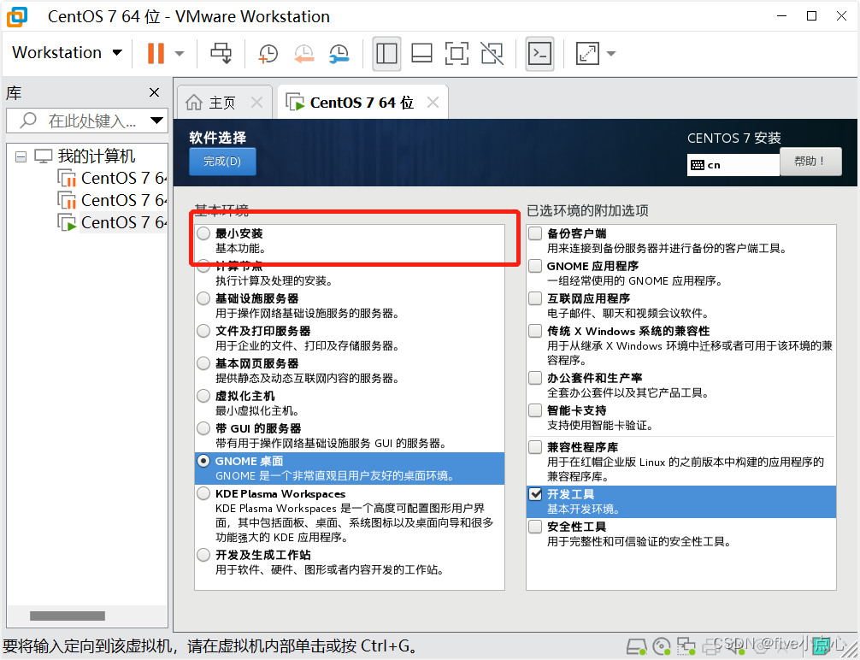The image size is (860, 660).
Task: Click the home icon on 主页 tab
Action: (194, 102)
